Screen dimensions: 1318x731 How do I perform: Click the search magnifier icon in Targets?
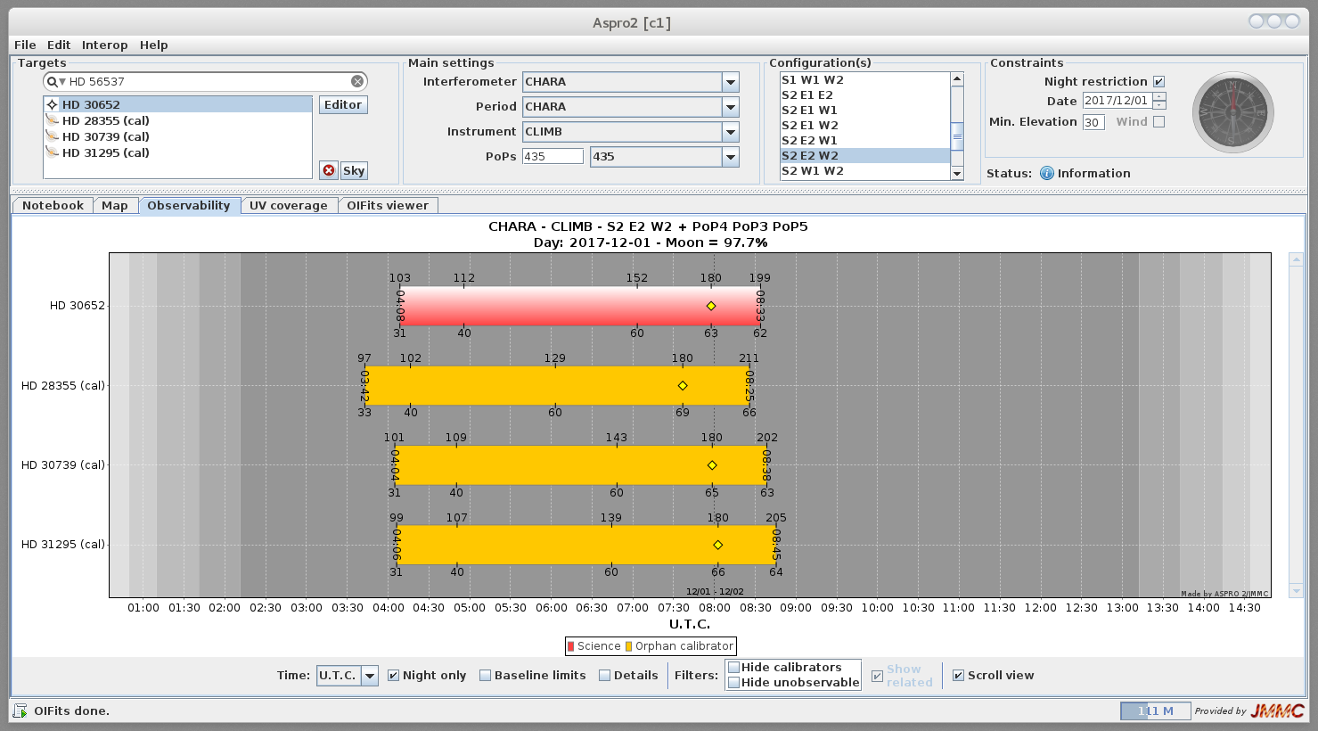52,81
